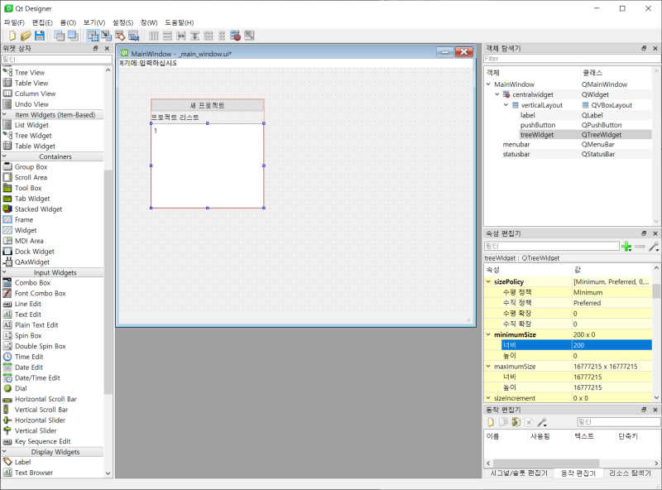662x490 pixels.
Task: Click the Bring to Front toolbar icon
Action: click(x=73, y=36)
